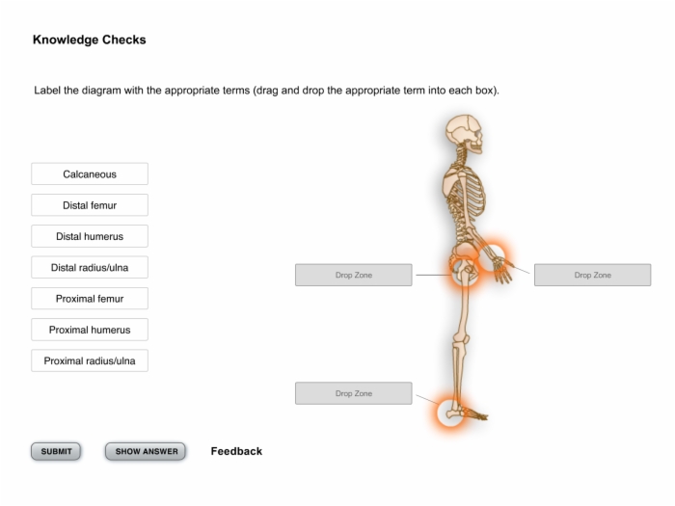The width and height of the screenshot is (675, 506).
Task: Click the glowing heel hotspot on skeleton
Action: [x=450, y=413]
